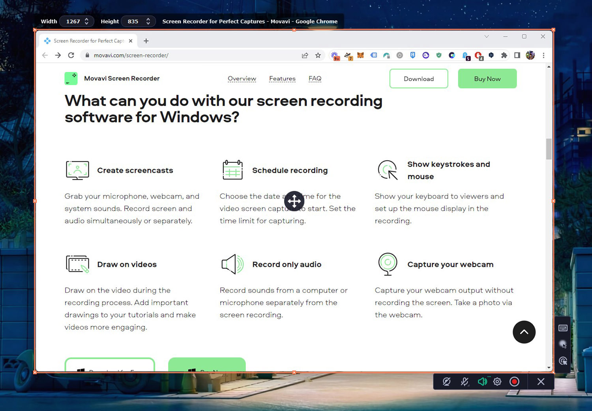
Task: Open the grey power button extension
Action: point(399,55)
